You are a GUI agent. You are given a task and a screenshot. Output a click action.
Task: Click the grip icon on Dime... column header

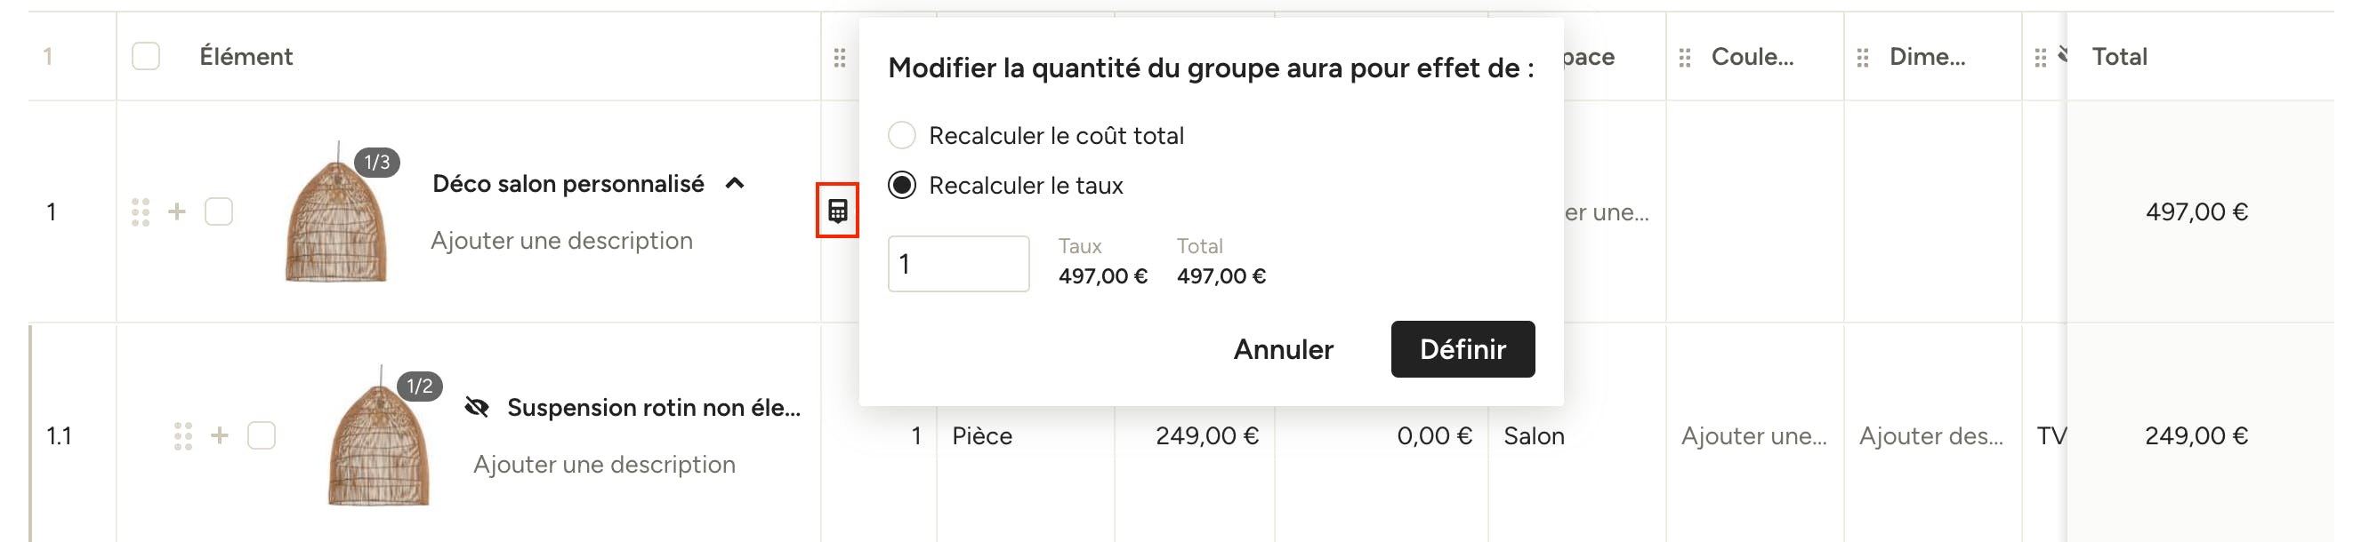pos(1863,58)
